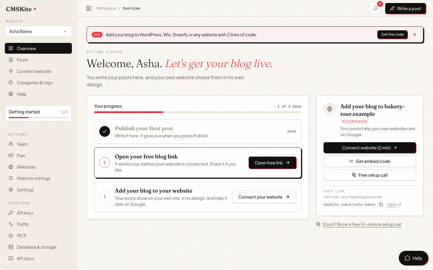Click the CMSKite logo

(21, 9)
